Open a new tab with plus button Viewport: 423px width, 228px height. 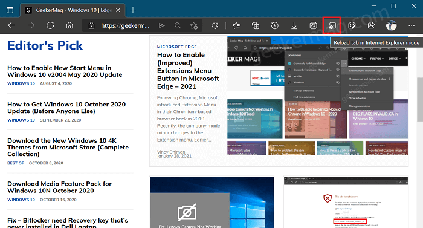click(133, 10)
